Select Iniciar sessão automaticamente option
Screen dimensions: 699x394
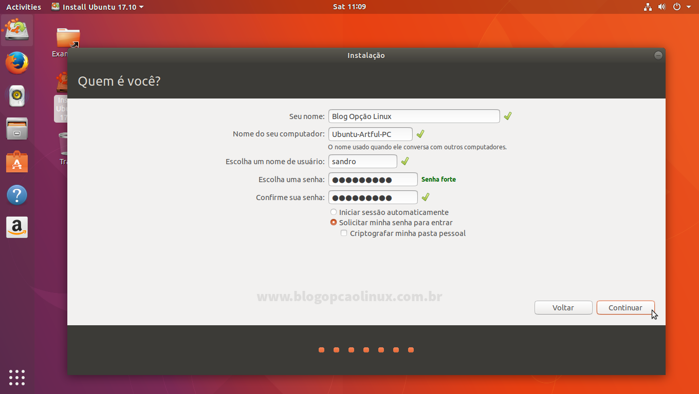pyautogui.click(x=390, y=212)
